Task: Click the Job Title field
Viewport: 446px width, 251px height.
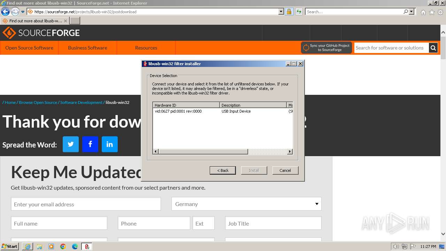Action: click(273, 223)
